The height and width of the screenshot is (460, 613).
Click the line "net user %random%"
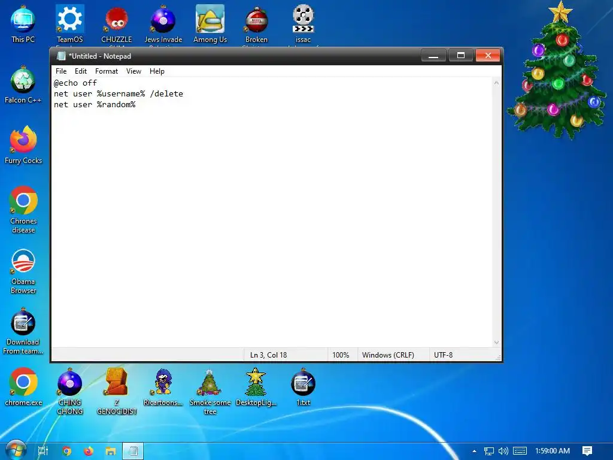(95, 104)
